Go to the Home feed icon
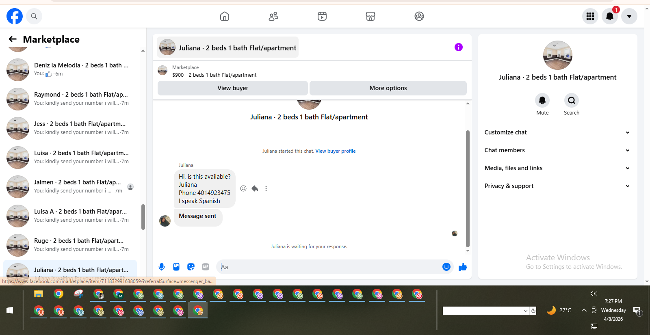This screenshot has height=335, width=650. (225, 16)
